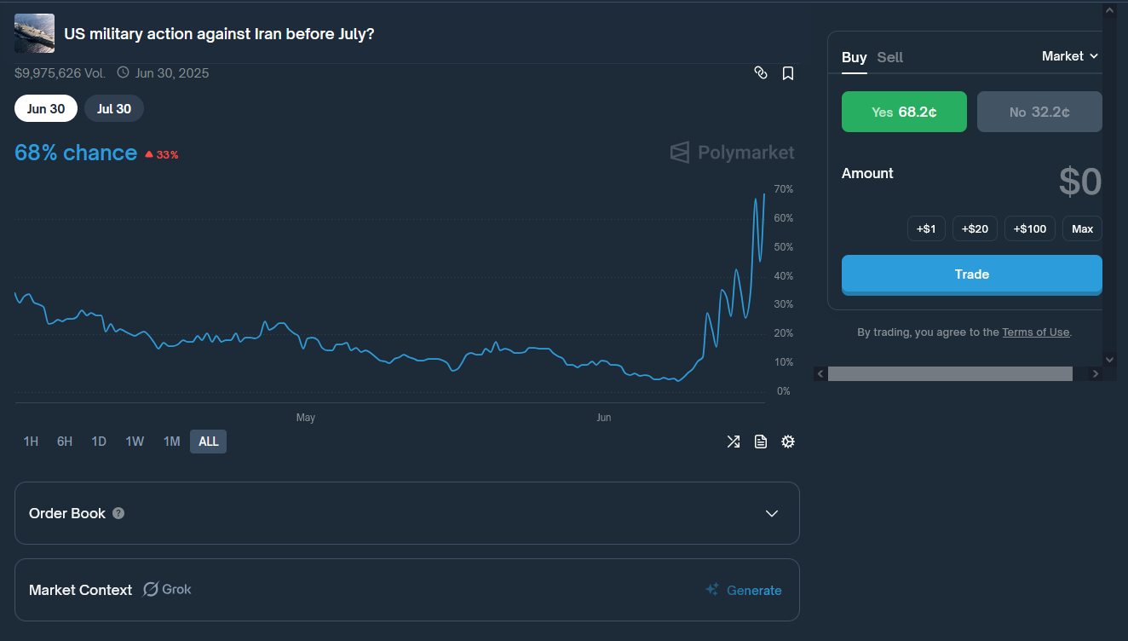The height and width of the screenshot is (641, 1128).
Task: Click the blue Trade button
Action: [972, 274]
